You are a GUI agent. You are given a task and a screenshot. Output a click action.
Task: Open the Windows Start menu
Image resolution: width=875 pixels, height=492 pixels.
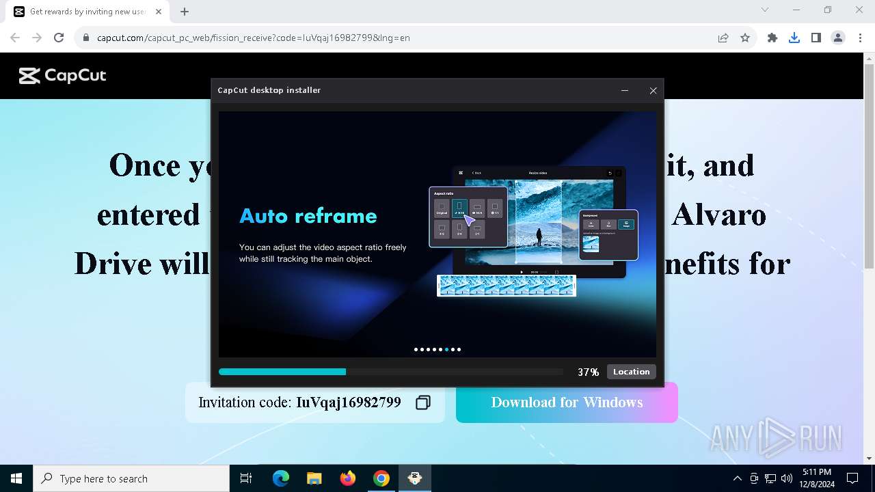pyautogui.click(x=16, y=478)
